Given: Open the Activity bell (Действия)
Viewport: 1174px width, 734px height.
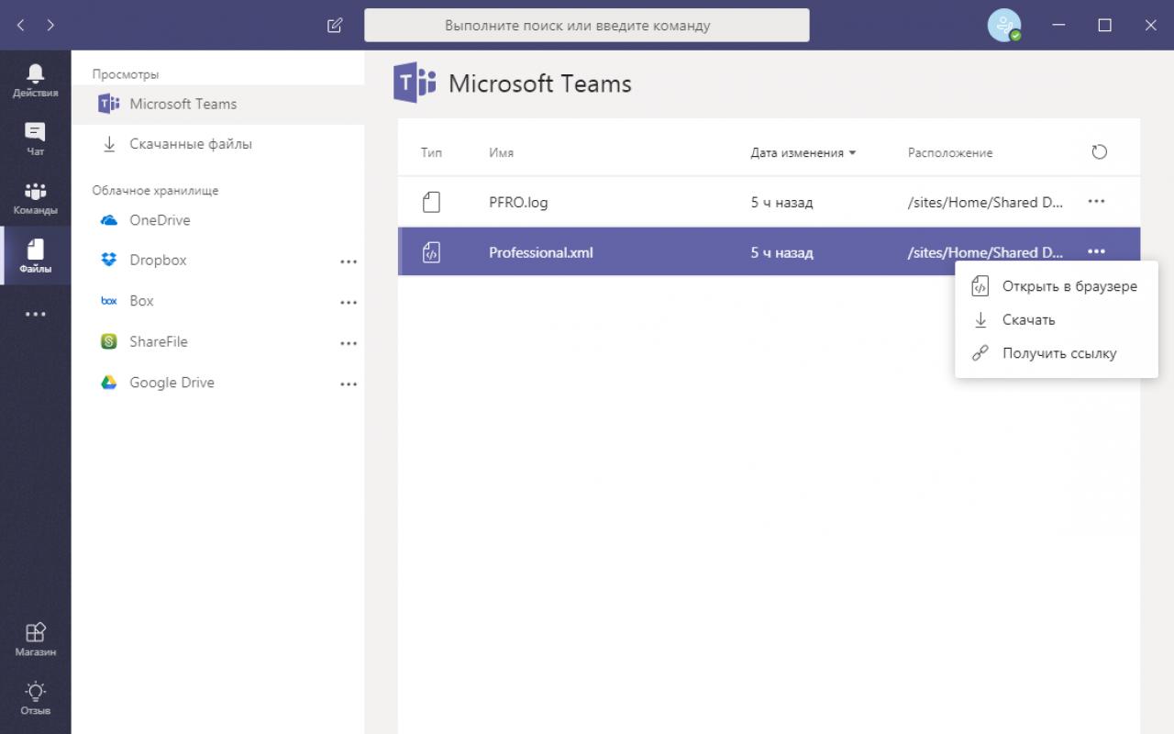Looking at the screenshot, I should point(36,81).
